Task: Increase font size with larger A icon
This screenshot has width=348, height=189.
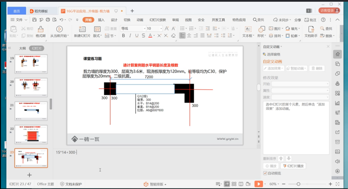Action: click(x=167, y=28)
